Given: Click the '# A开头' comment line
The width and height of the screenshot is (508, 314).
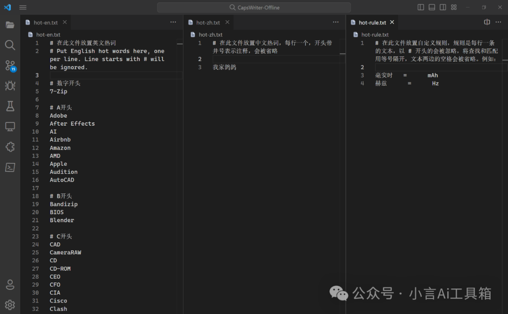Looking at the screenshot, I should (61, 108).
